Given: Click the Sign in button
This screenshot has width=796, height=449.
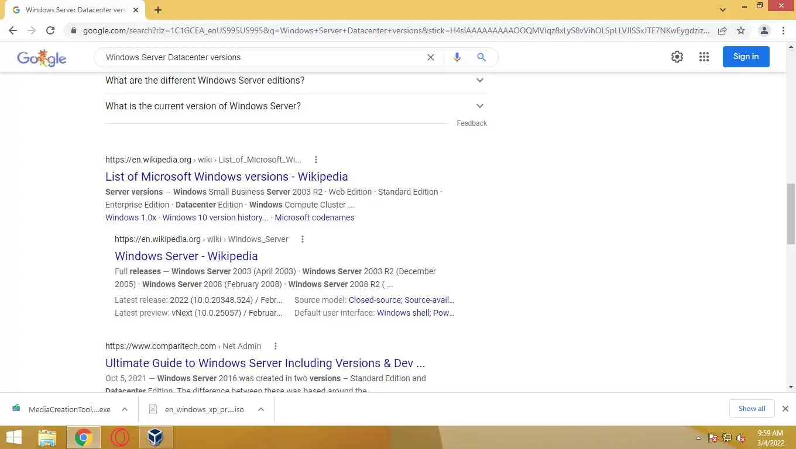Looking at the screenshot, I should (746, 57).
